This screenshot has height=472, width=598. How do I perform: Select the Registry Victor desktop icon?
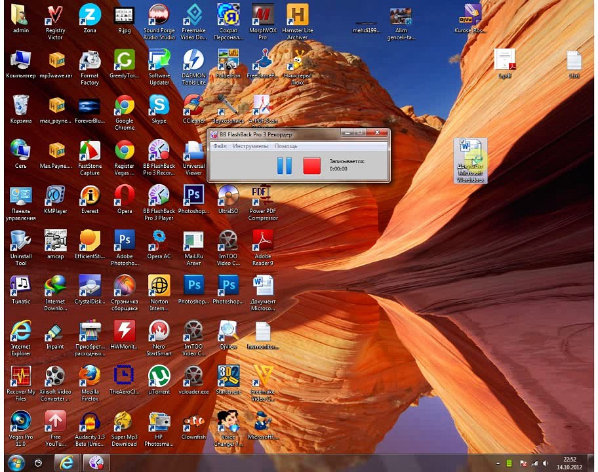point(55,23)
